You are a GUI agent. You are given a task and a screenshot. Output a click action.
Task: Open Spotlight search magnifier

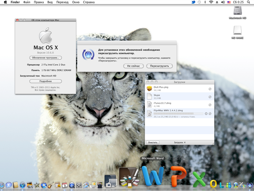pyautogui.click(x=249, y=2)
